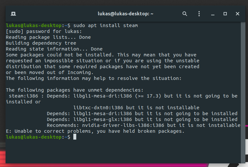The height and width of the screenshot is (167, 248).
Task: Click the '[sudo] password for lukas:' line
Action: [x=44, y=31]
